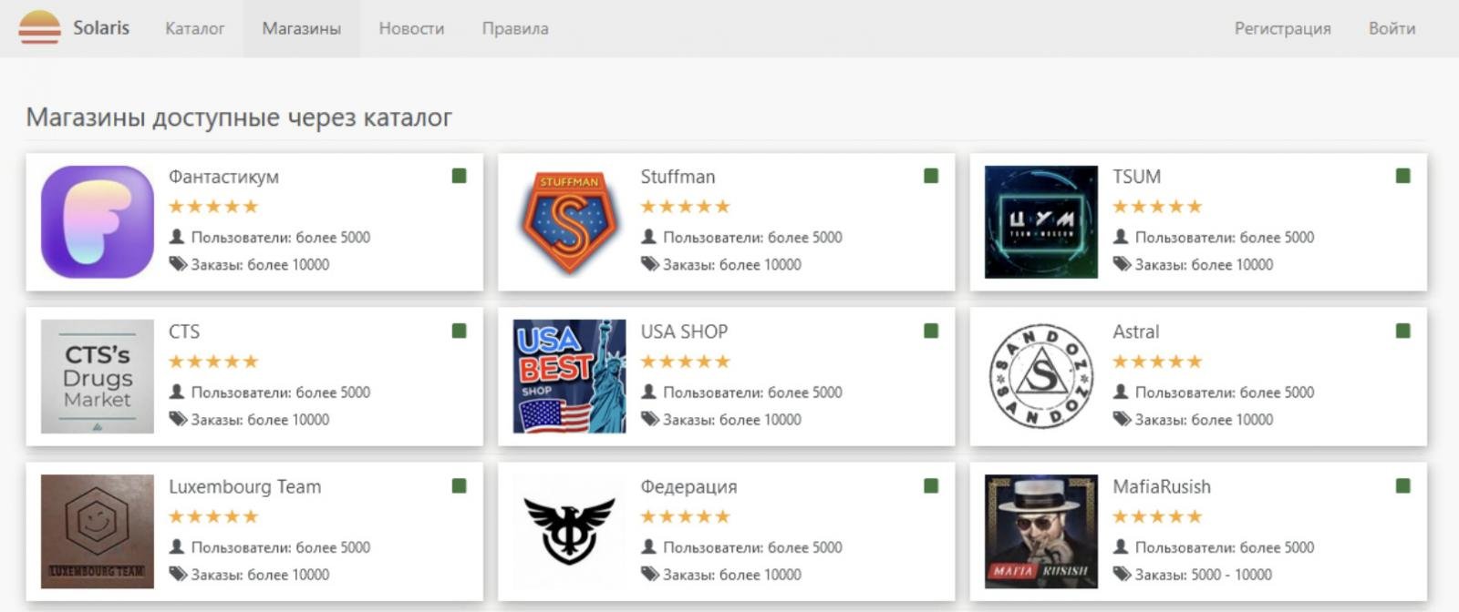The image size is (1459, 612).
Task: Click green status indicator on MafiaRusish card
Action: click(1402, 485)
